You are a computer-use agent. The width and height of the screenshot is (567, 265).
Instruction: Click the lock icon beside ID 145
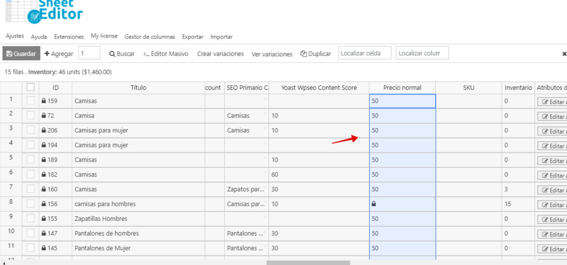click(44, 248)
